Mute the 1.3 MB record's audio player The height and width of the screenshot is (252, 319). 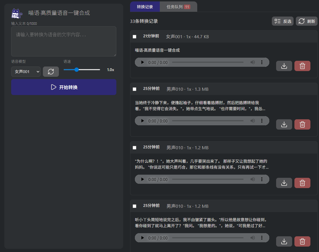(252, 121)
